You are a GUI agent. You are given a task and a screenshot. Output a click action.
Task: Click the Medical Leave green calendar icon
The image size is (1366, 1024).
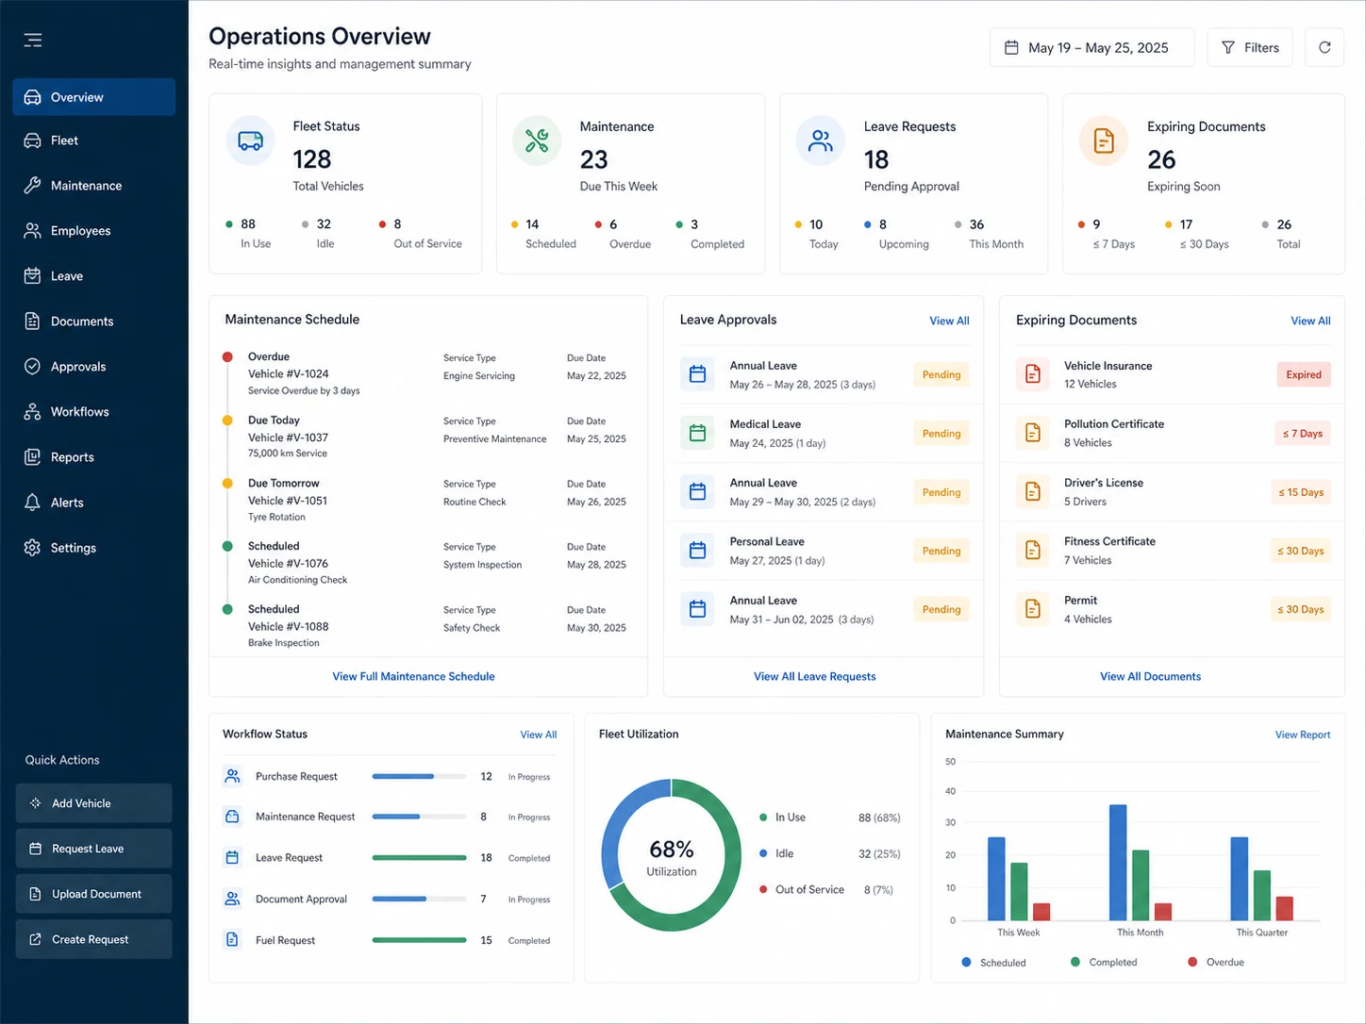(697, 433)
